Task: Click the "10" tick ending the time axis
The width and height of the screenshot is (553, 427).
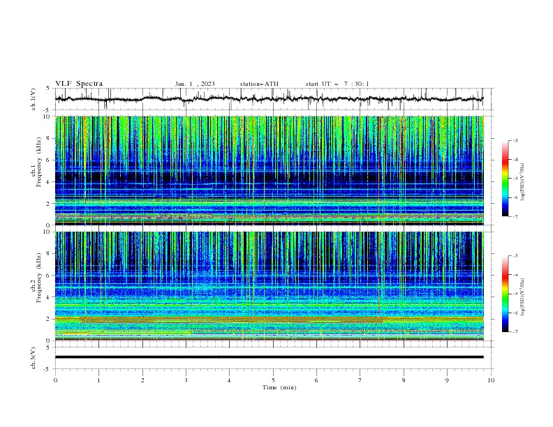Action: tap(491, 380)
